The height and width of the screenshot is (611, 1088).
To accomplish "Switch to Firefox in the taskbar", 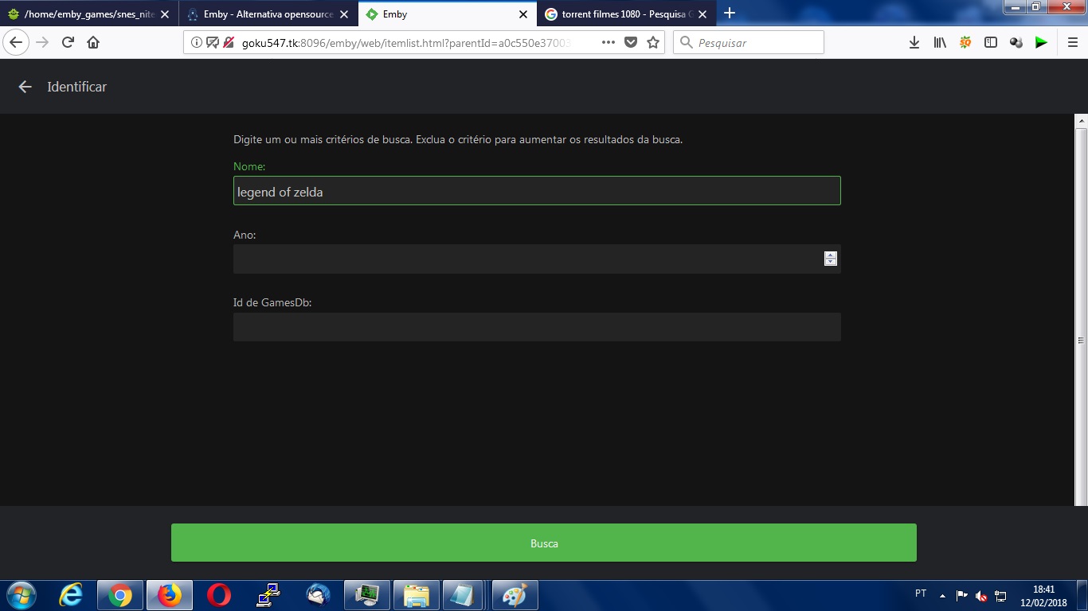I will pyautogui.click(x=170, y=595).
